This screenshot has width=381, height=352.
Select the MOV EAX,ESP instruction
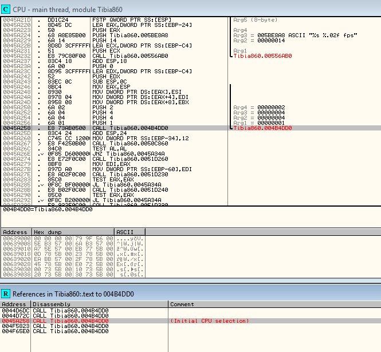[111, 86]
